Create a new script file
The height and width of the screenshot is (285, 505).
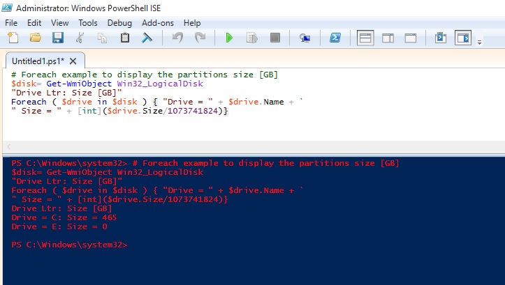[14, 38]
